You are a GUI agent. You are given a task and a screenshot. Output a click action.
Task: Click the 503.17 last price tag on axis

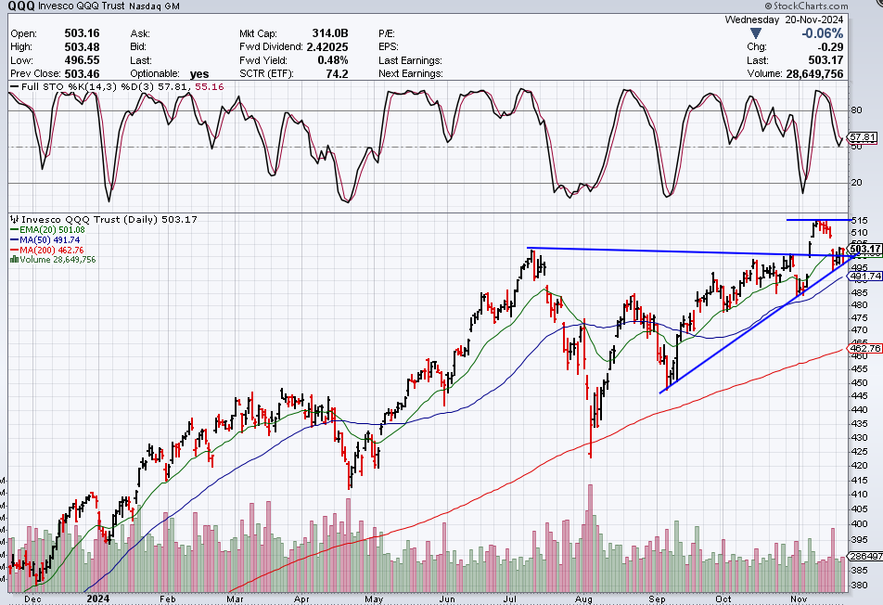point(865,249)
